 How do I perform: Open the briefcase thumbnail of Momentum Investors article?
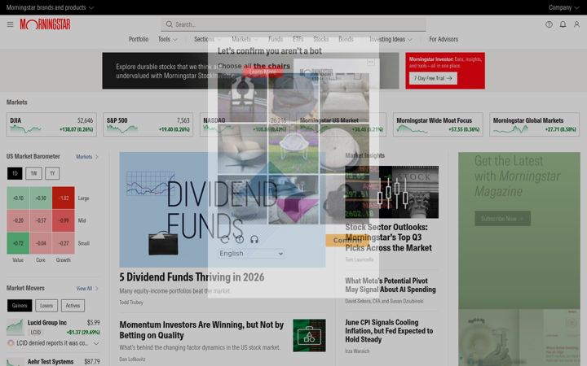tap(309, 335)
